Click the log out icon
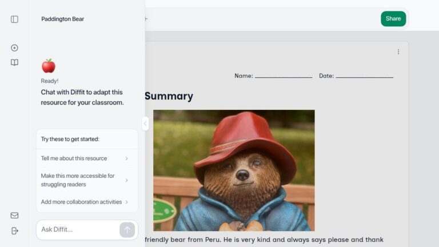Screen dimensions: 439x247 [x=14, y=231]
